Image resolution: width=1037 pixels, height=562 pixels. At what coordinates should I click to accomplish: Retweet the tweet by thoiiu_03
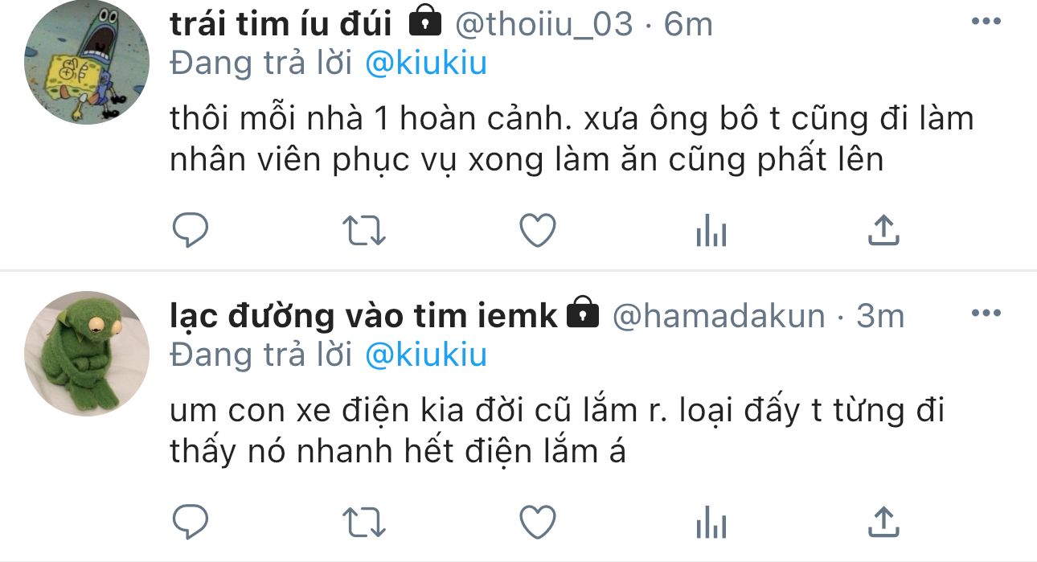click(x=364, y=232)
